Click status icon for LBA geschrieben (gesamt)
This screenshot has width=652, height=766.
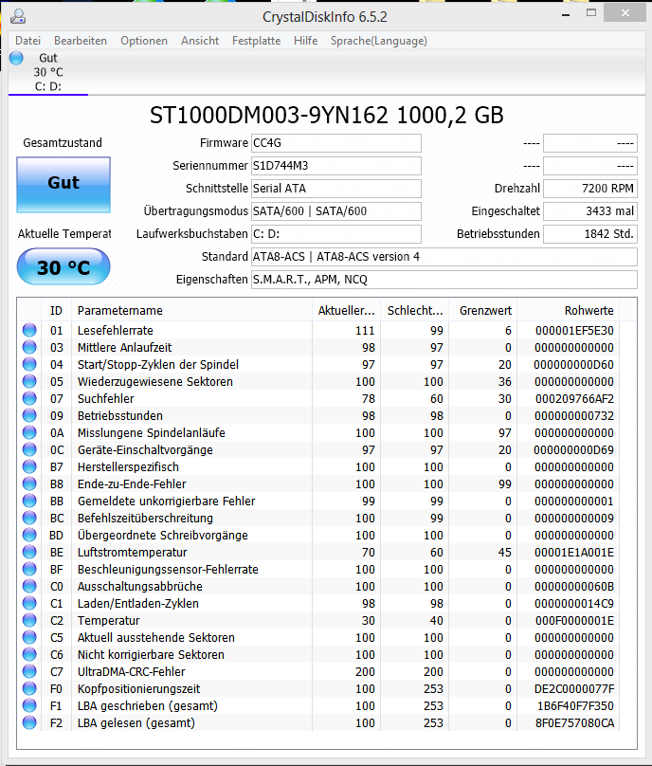29,706
